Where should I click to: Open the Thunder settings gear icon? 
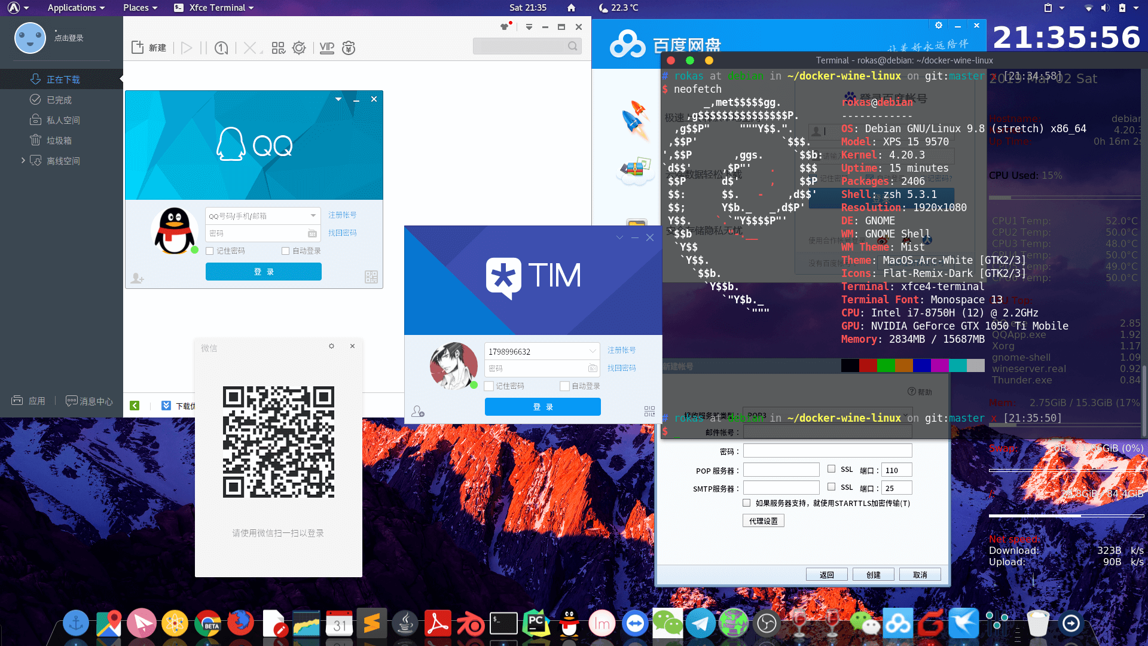click(x=299, y=48)
